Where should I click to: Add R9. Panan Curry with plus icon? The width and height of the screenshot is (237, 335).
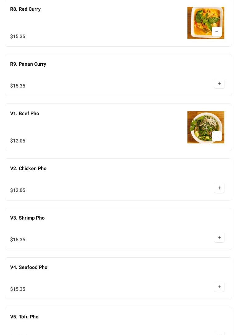click(219, 84)
